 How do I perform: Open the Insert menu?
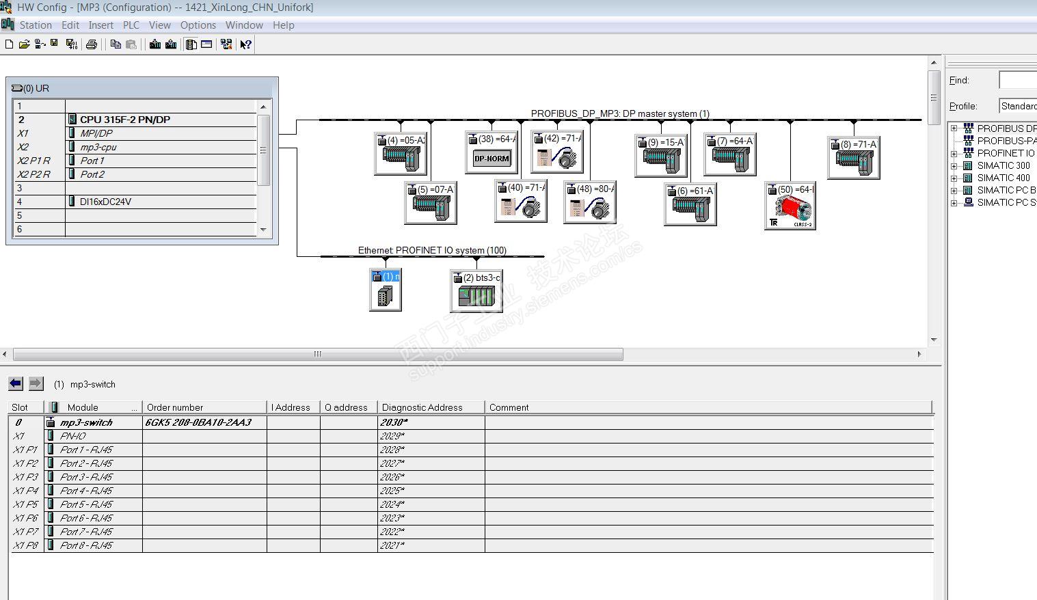click(101, 25)
